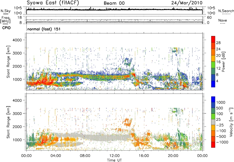Click the 'N.Sky' legend label

tap(6, 11)
